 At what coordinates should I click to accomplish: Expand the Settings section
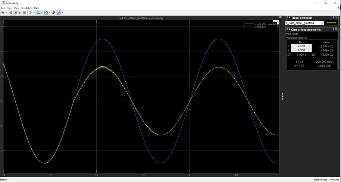click(287, 34)
